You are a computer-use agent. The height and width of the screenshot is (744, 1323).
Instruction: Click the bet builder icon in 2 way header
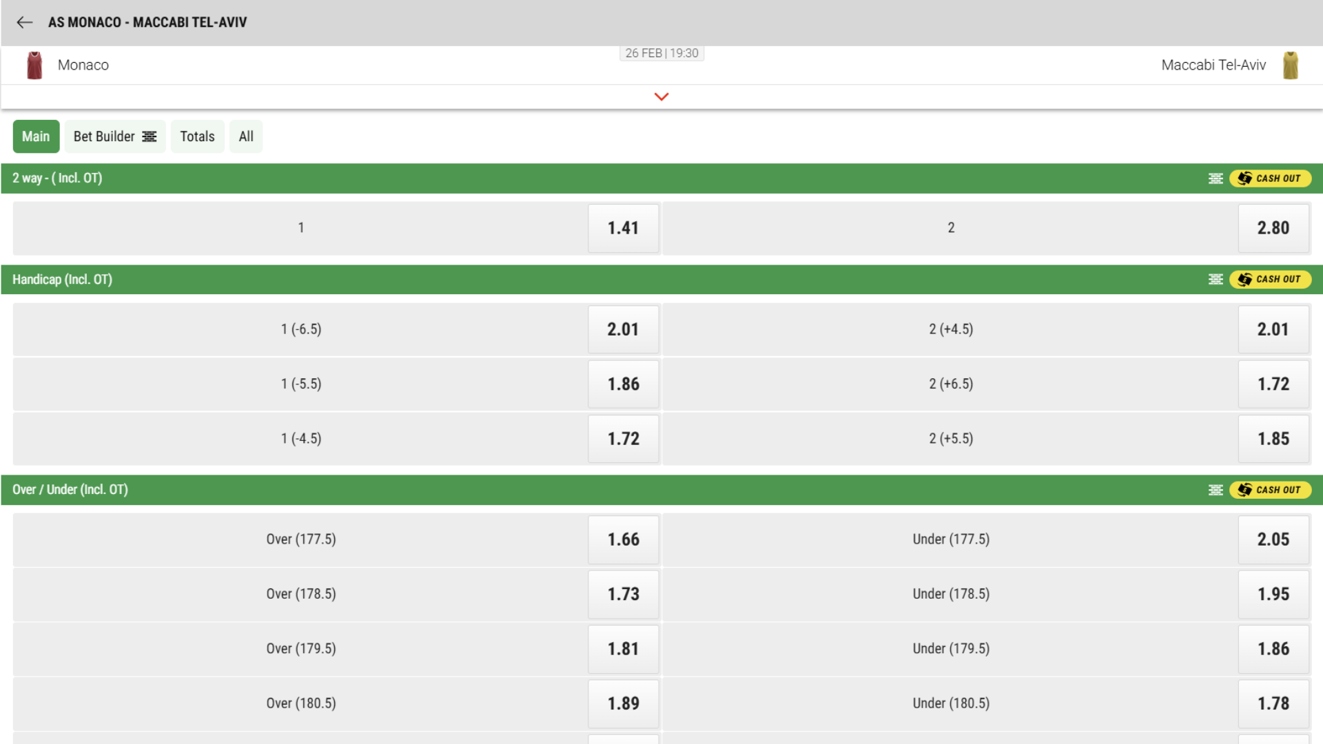1216,178
